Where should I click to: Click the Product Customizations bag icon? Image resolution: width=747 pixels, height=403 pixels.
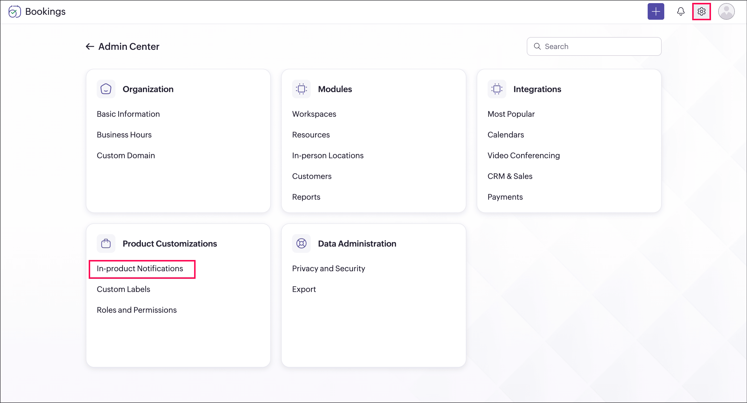tap(106, 243)
